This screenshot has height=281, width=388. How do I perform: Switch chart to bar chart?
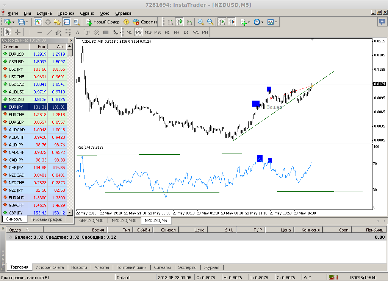[170, 22]
